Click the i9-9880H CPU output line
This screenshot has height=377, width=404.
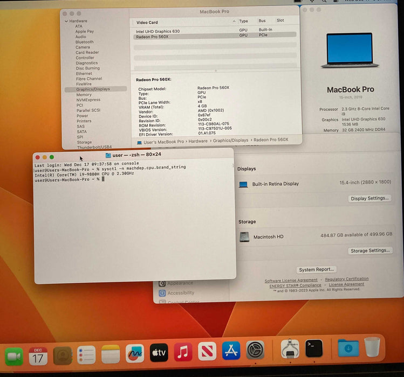pos(84,174)
